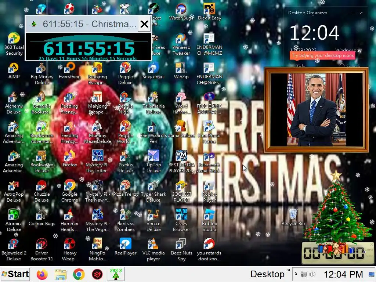Screen dimensions: 376x282
Task: Open Peggle Deluxe desktop icon
Action: [x=126, y=73]
